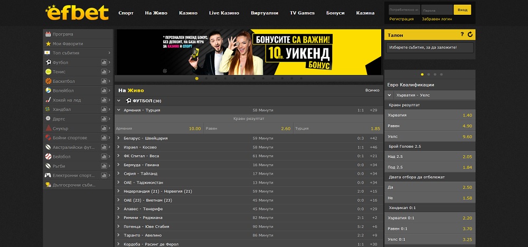Click the star icon for Мои Фаворити
528x247 pixels.
tap(48, 43)
